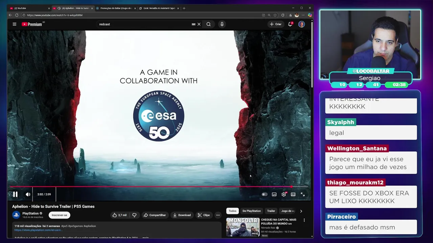Mute the Aphelion tab via its speaker icon
Screen dimensions: 433x243
59,8
